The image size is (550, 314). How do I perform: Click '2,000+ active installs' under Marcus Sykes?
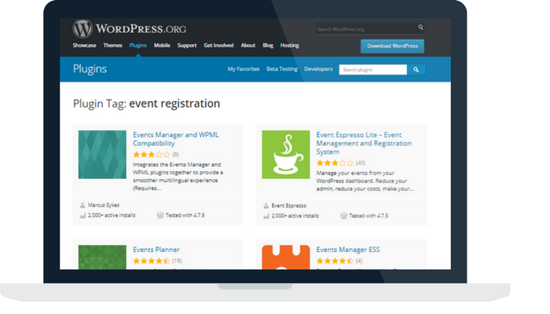(112, 215)
